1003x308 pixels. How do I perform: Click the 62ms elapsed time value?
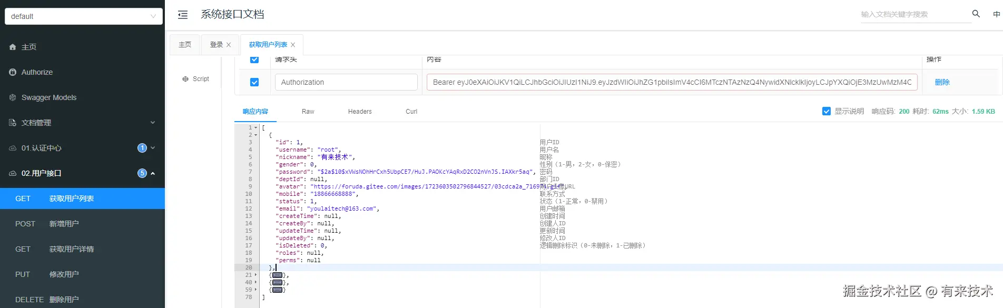pyautogui.click(x=940, y=112)
